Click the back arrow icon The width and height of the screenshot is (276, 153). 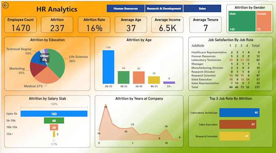[5, 5]
